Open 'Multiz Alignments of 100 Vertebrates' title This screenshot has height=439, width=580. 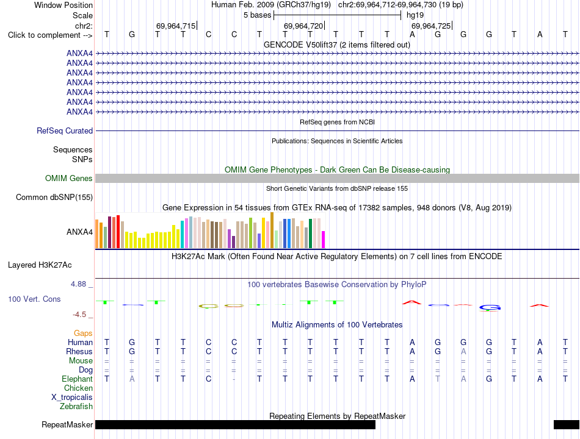click(337, 325)
